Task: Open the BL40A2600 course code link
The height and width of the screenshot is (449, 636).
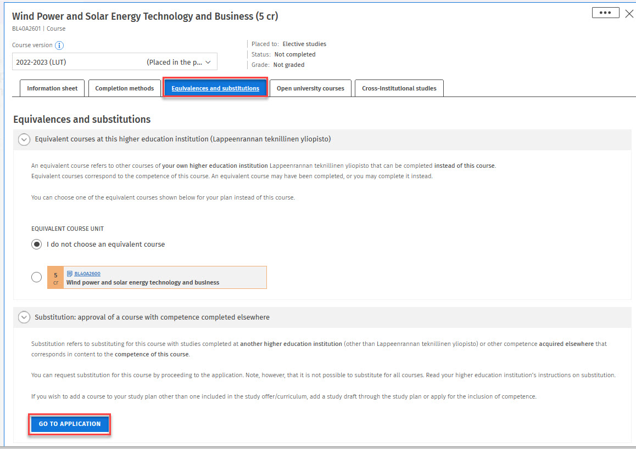Action: pyautogui.click(x=87, y=274)
